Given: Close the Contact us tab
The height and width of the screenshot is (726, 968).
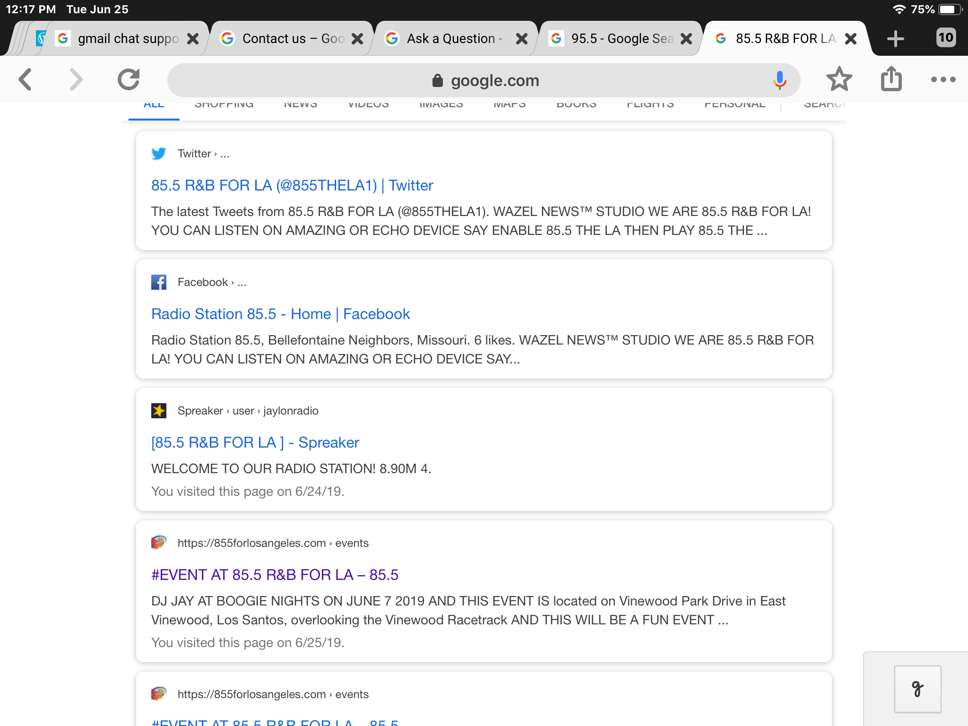Looking at the screenshot, I should click(357, 39).
